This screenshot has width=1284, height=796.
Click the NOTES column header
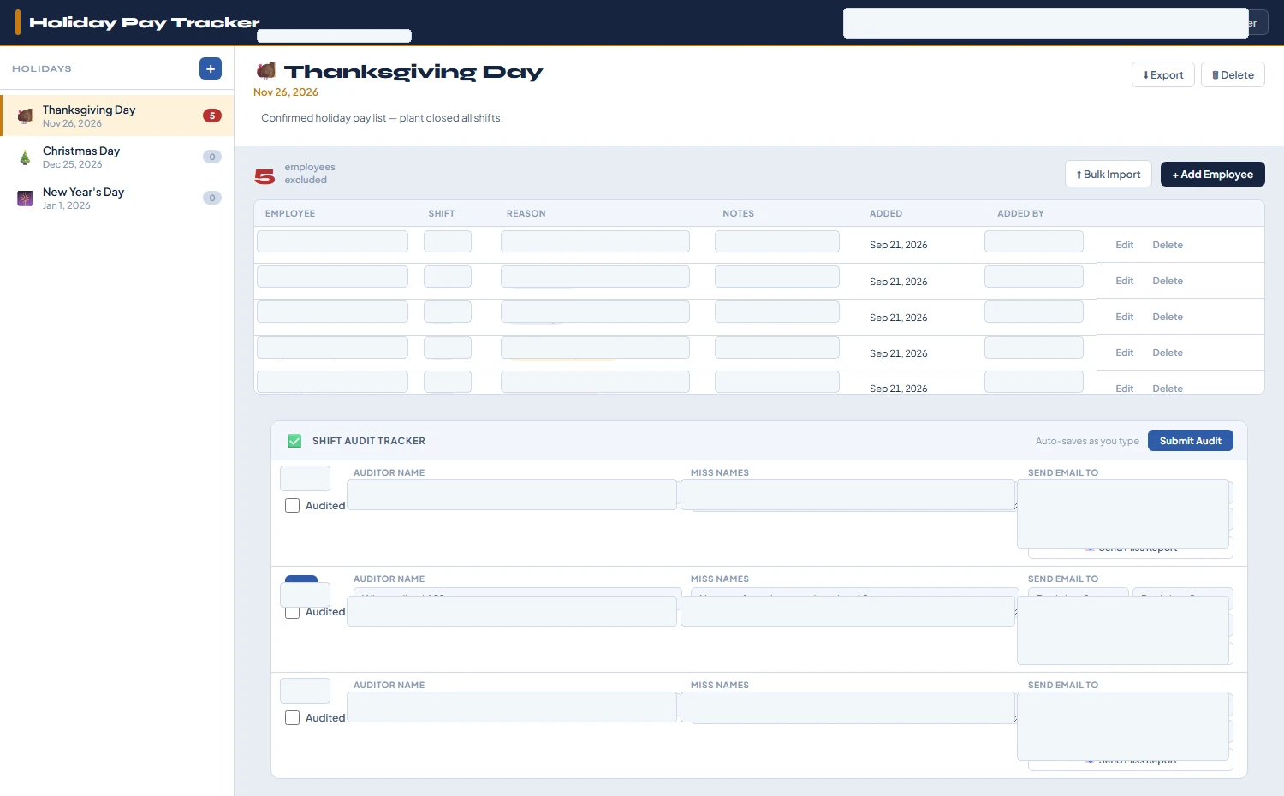738,213
